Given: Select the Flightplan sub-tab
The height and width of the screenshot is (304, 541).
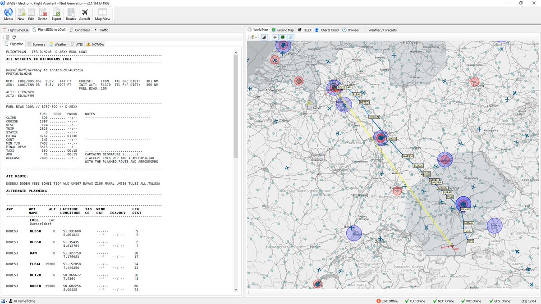Looking at the screenshot, I should tap(14, 44).
